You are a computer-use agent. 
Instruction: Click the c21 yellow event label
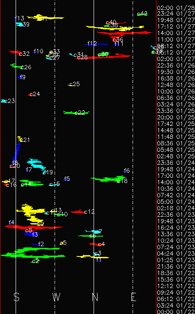coord(25,140)
